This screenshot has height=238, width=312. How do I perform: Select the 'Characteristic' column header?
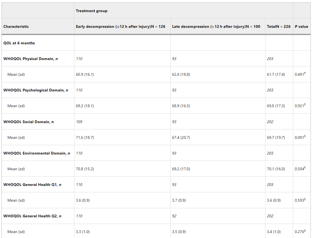(x=16, y=27)
